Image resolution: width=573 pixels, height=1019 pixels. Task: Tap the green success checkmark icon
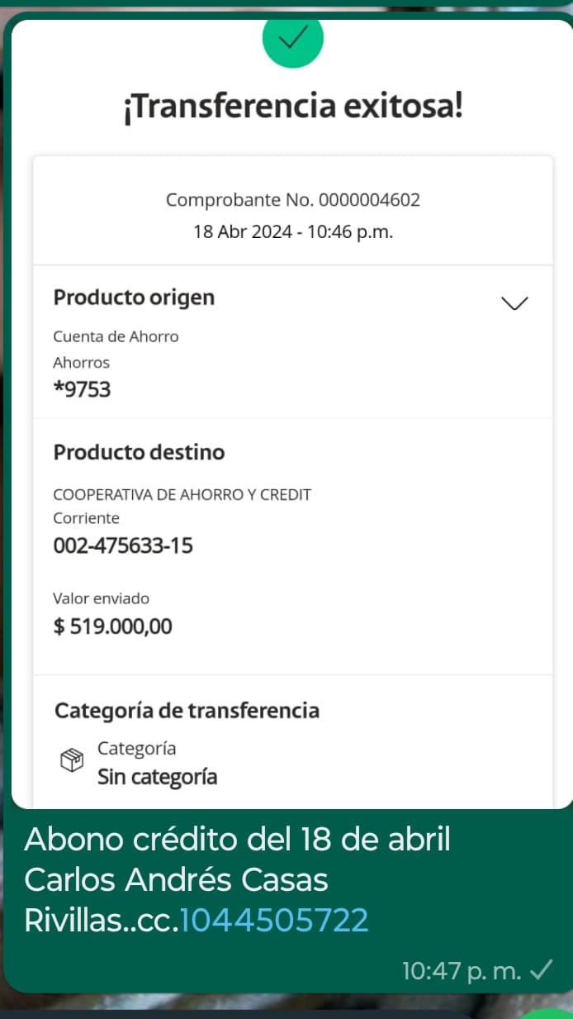pos(293,38)
